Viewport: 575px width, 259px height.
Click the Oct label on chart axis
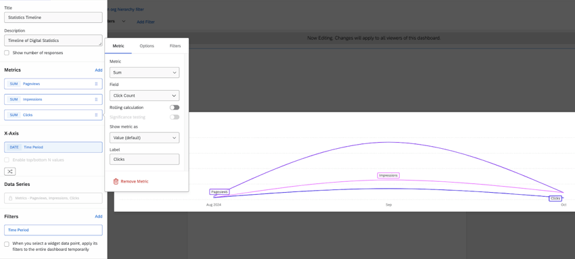point(563,205)
